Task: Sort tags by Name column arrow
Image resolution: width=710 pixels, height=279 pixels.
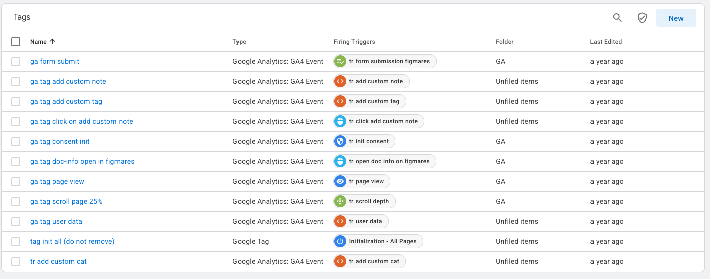Action: click(x=52, y=42)
